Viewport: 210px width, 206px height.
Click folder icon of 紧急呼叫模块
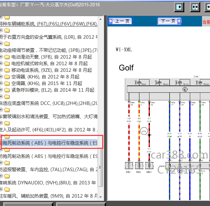(x=7, y=90)
